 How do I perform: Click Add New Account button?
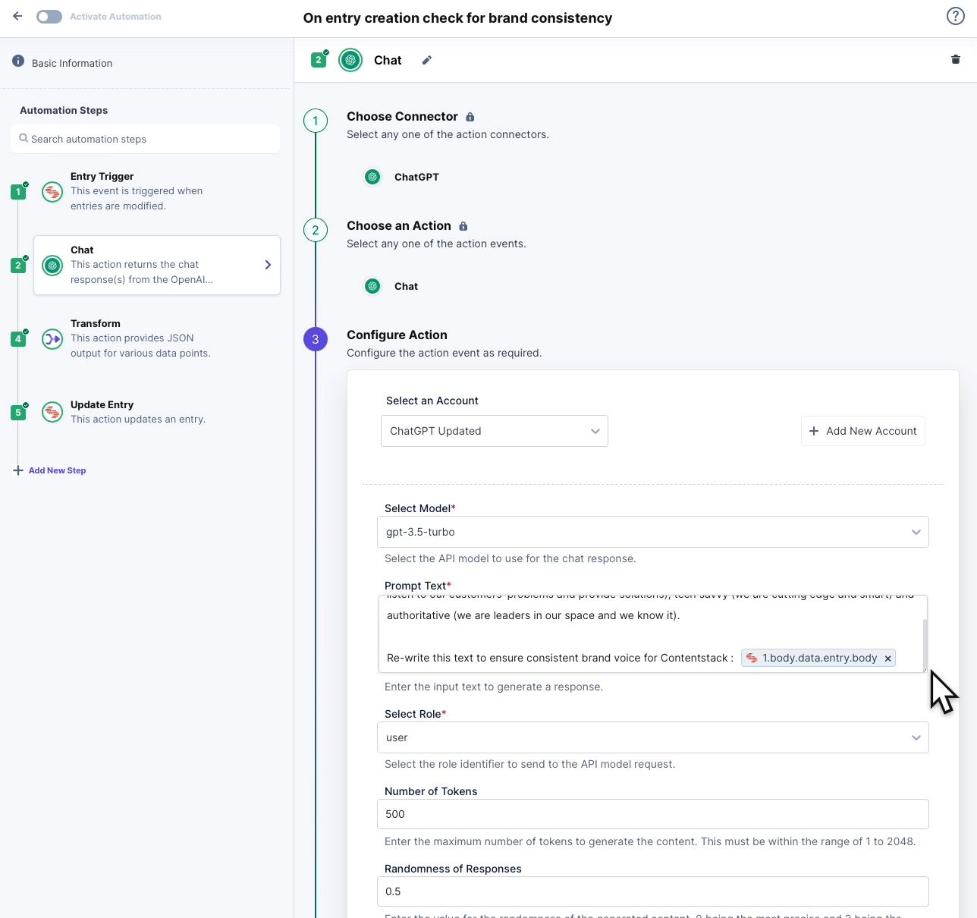click(x=863, y=431)
